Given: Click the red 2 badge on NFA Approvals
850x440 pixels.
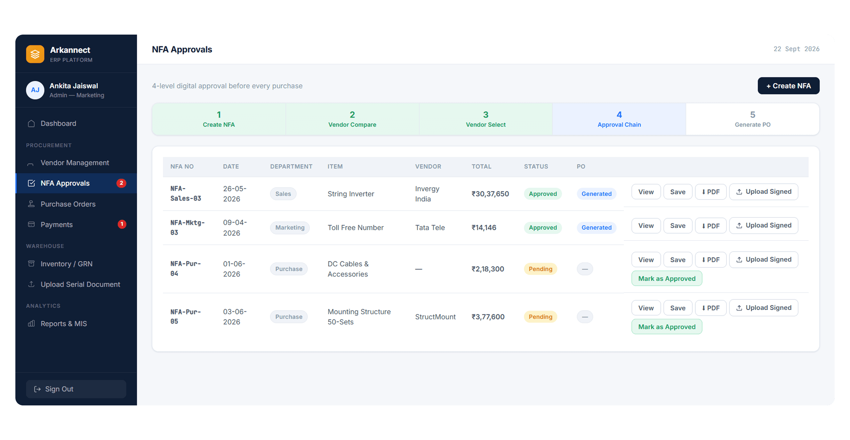Looking at the screenshot, I should (x=121, y=183).
